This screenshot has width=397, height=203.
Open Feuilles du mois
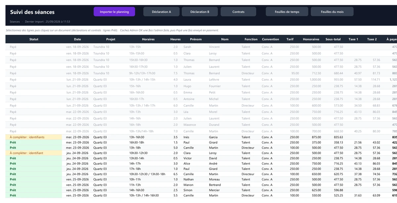click(x=332, y=12)
